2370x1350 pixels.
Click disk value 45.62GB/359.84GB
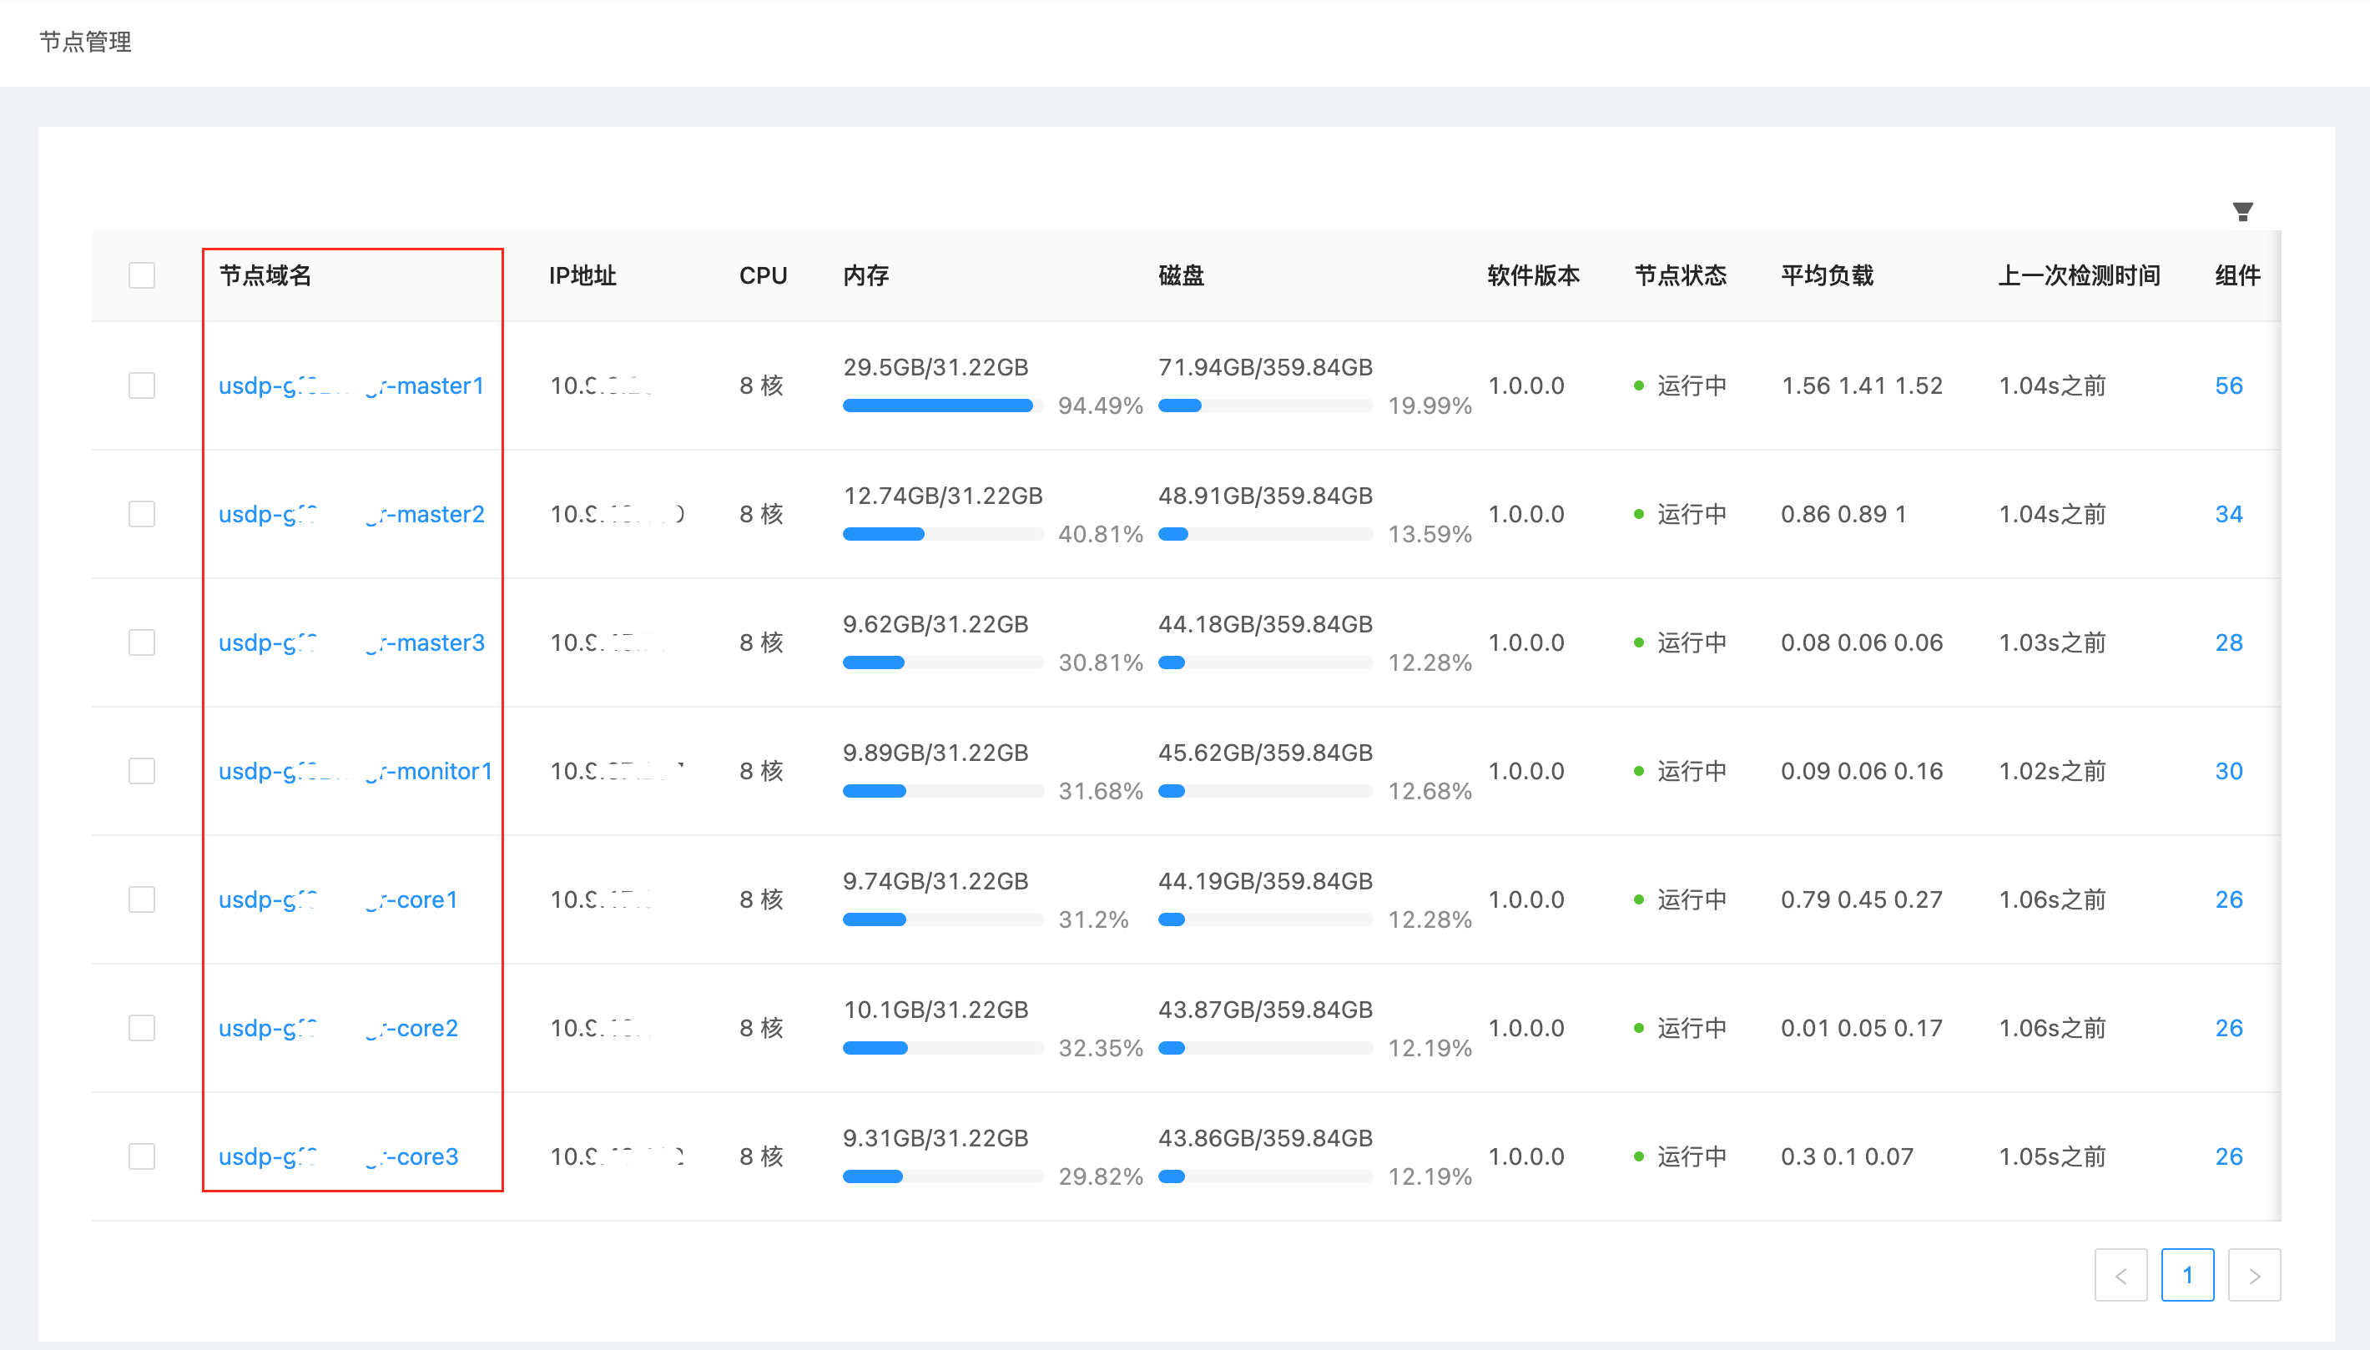click(1266, 752)
